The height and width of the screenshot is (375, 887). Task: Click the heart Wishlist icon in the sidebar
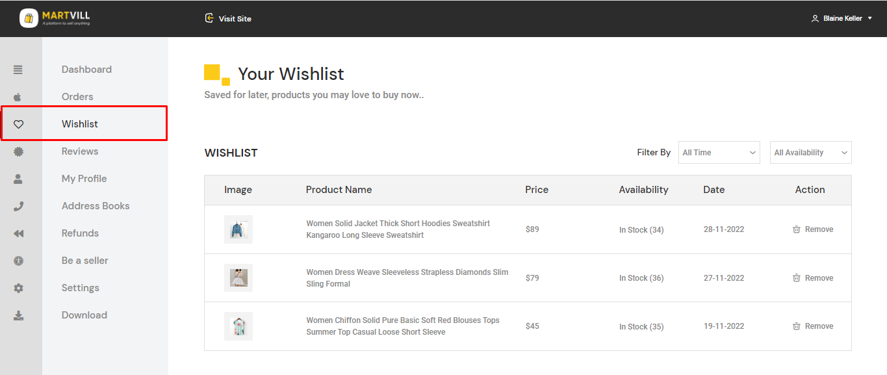click(x=18, y=124)
